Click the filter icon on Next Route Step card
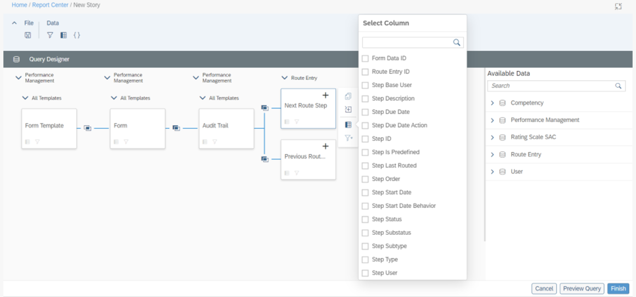Screen dimensions: 636x297 297,121
